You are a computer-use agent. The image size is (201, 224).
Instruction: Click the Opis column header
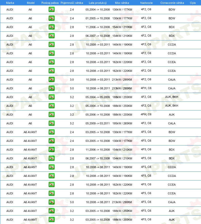pos(193,3)
